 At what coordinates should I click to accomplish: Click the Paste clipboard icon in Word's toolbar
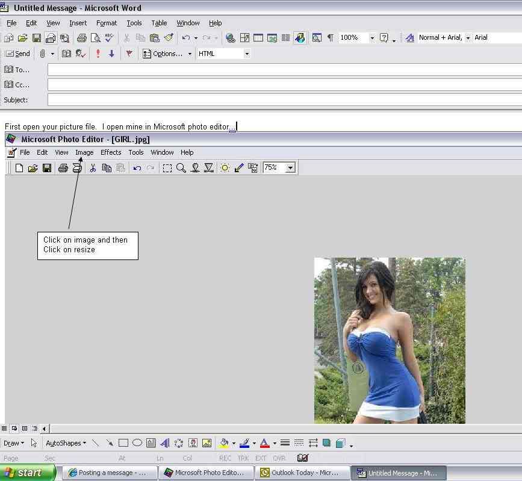click(x=155, y=38)
